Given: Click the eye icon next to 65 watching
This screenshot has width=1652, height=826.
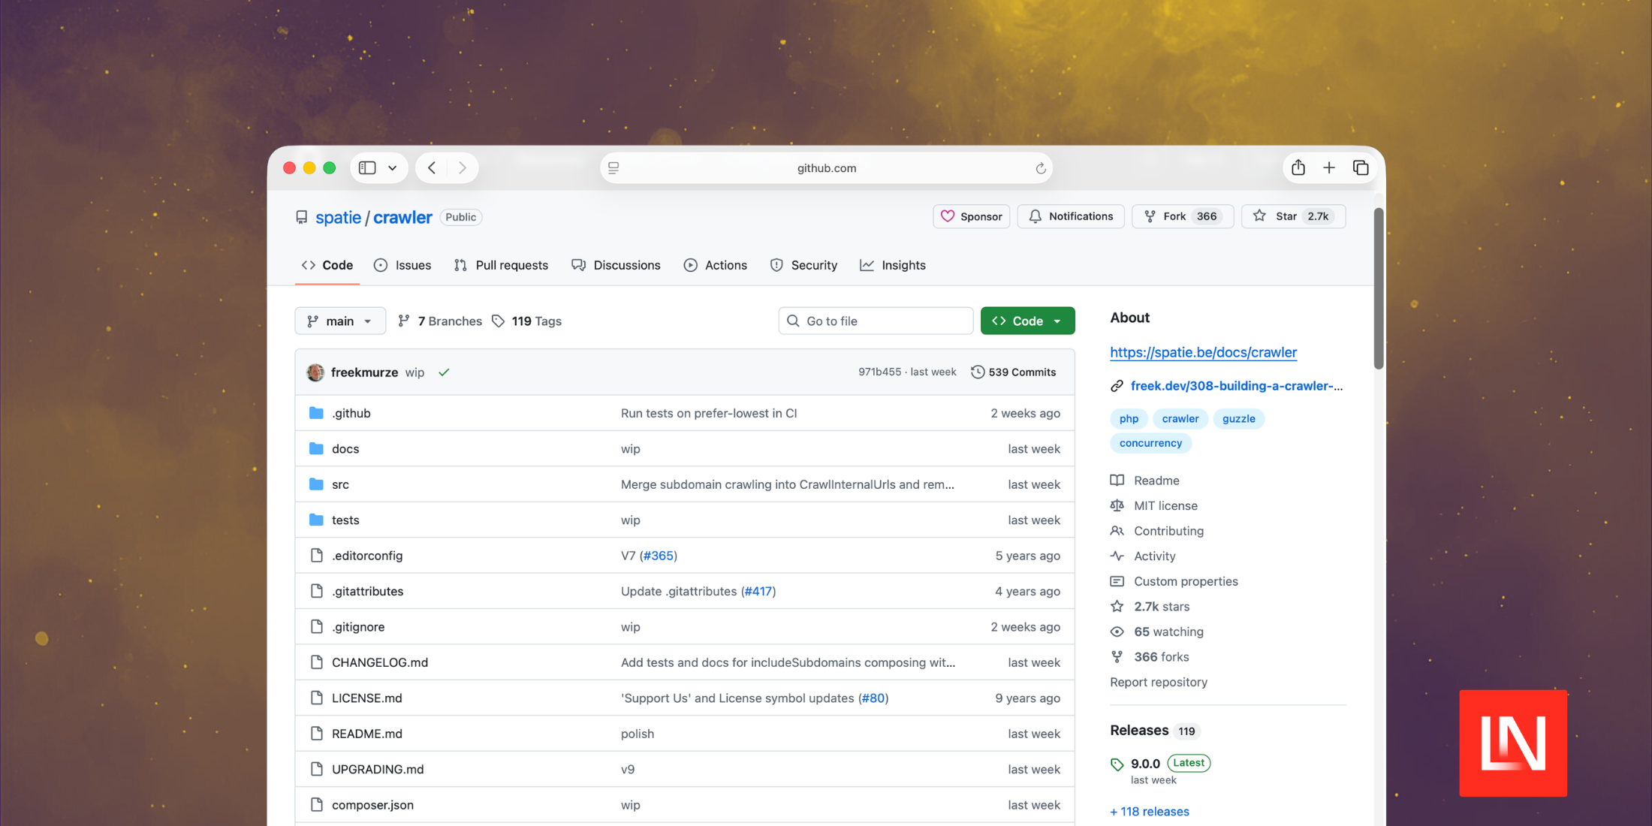Looking at the screenshot, I should (1117, 632).
